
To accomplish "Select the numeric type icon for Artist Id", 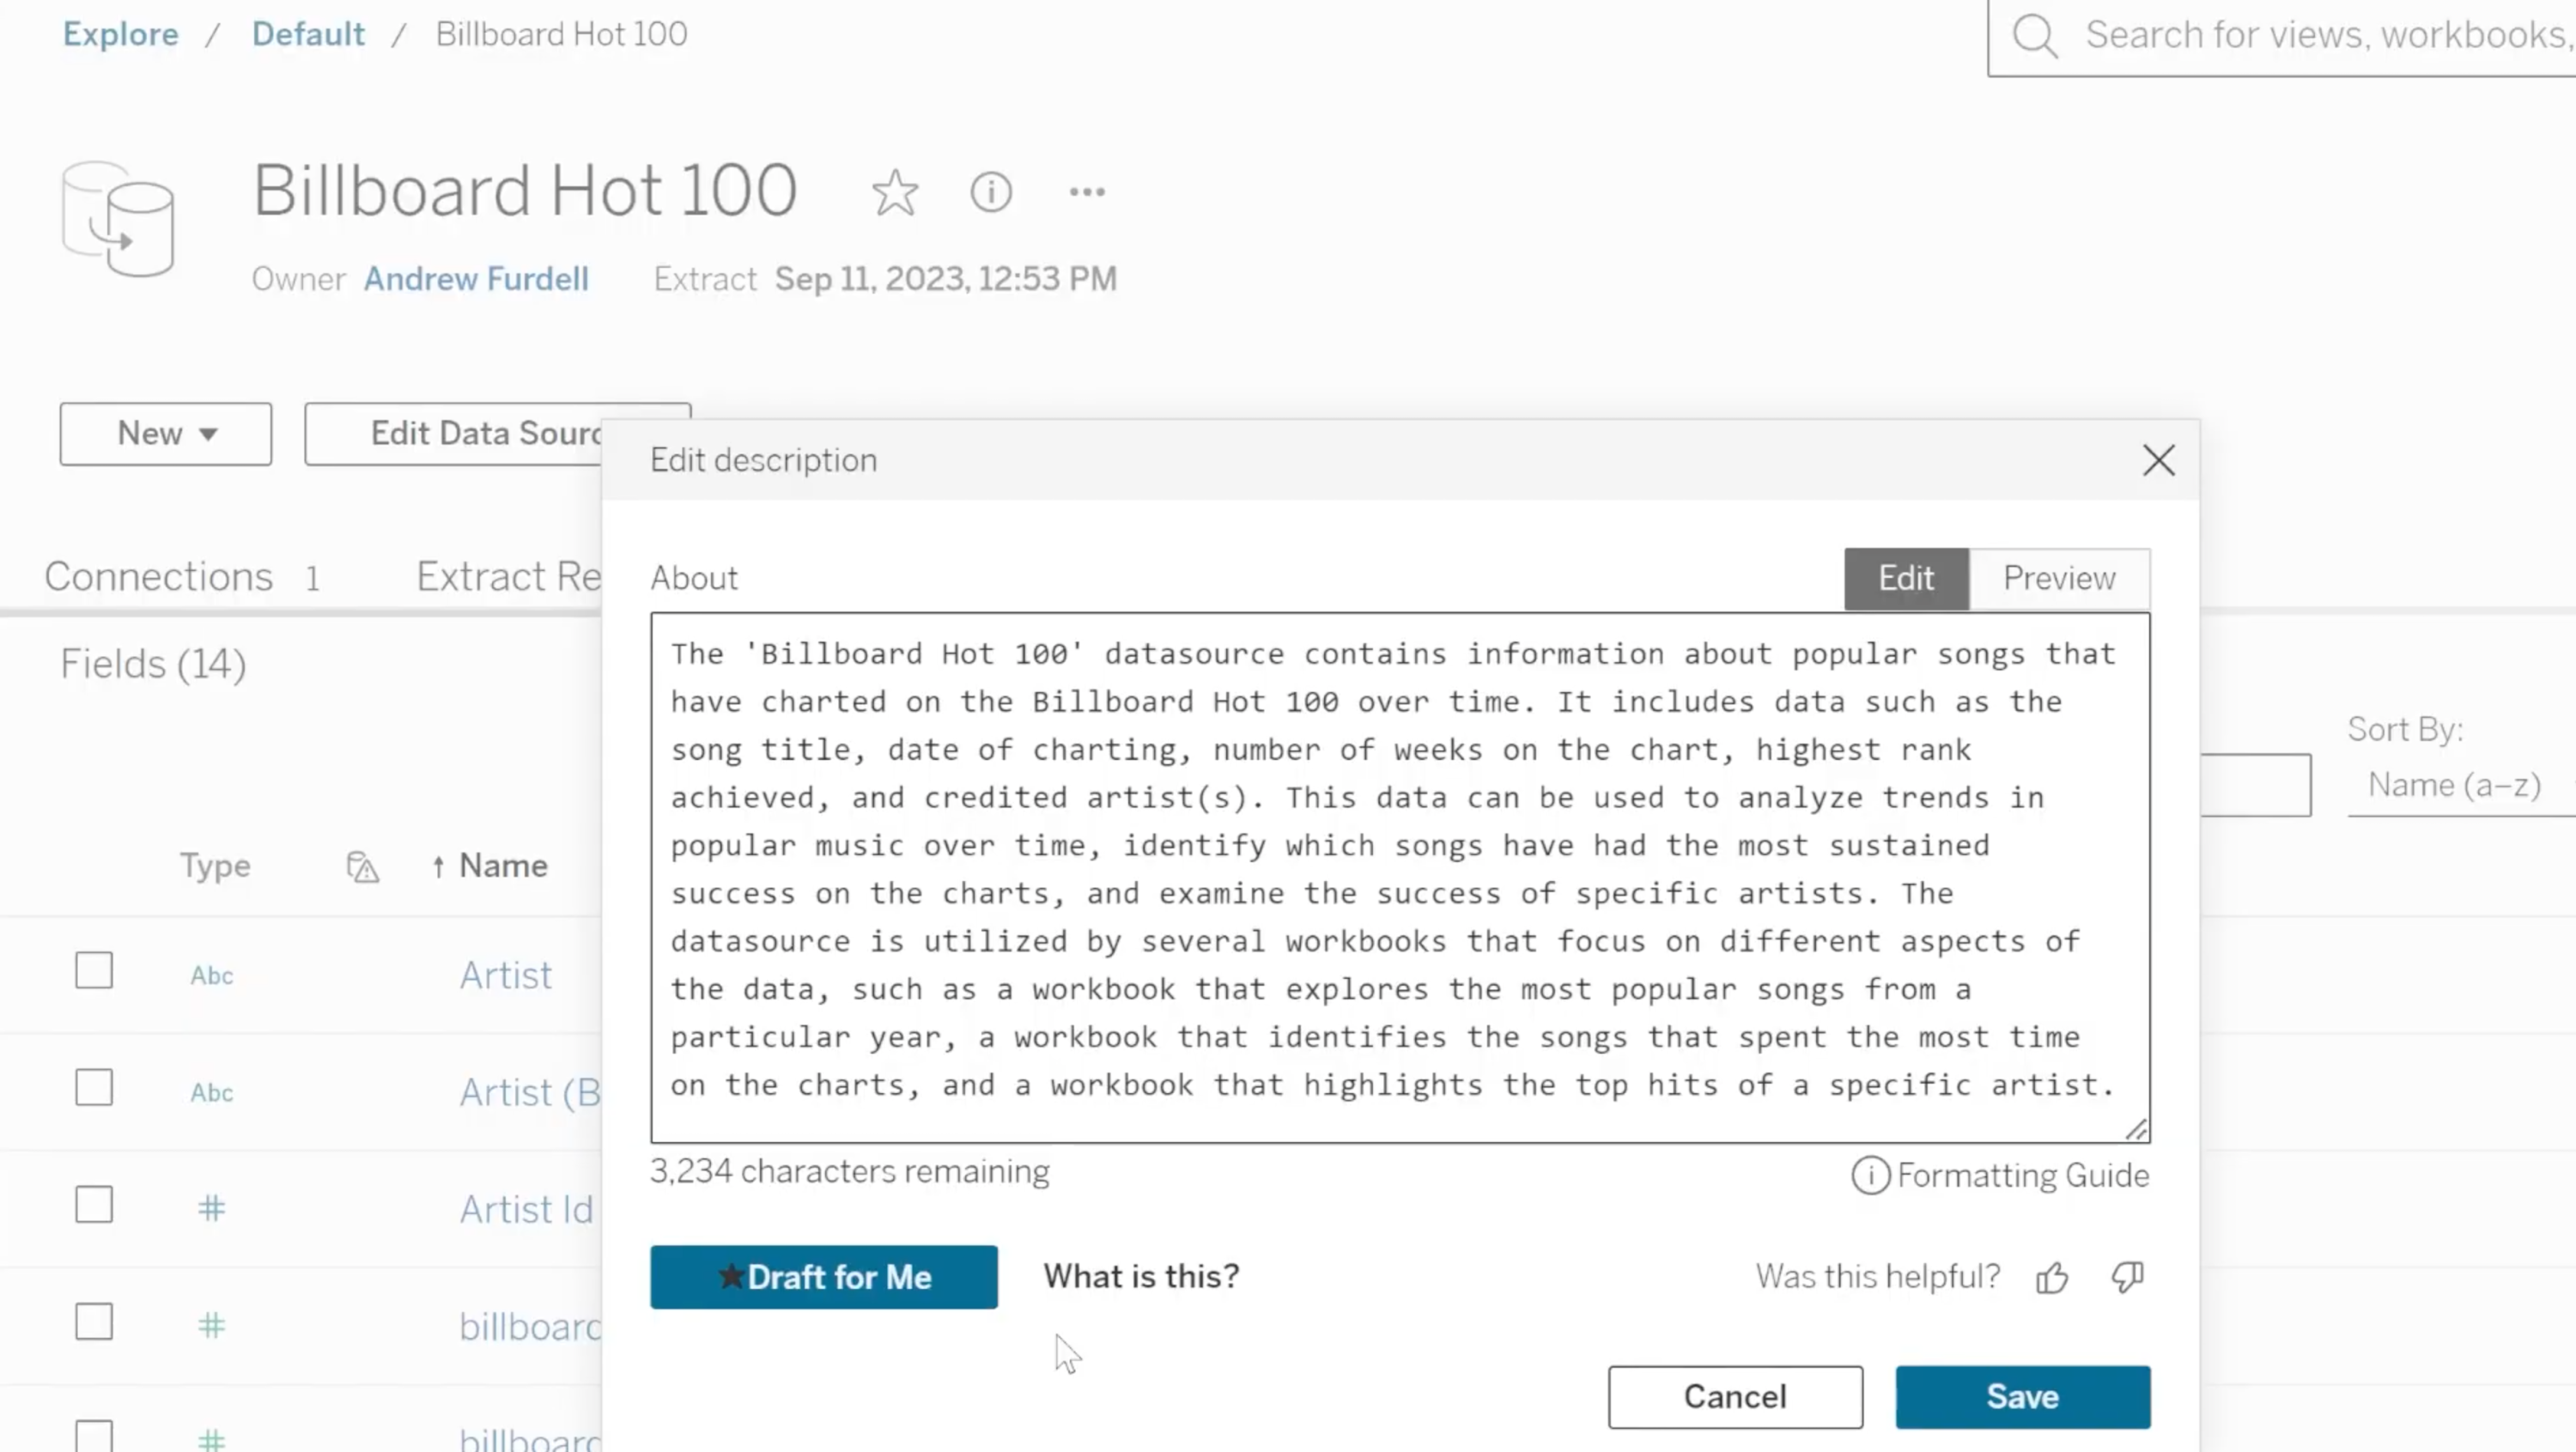I will click(210, 1207).
